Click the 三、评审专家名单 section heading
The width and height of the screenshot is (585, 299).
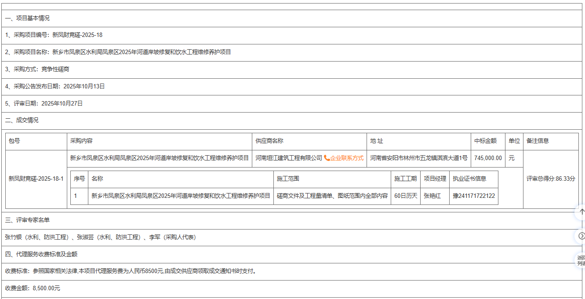tap(27, 220)
